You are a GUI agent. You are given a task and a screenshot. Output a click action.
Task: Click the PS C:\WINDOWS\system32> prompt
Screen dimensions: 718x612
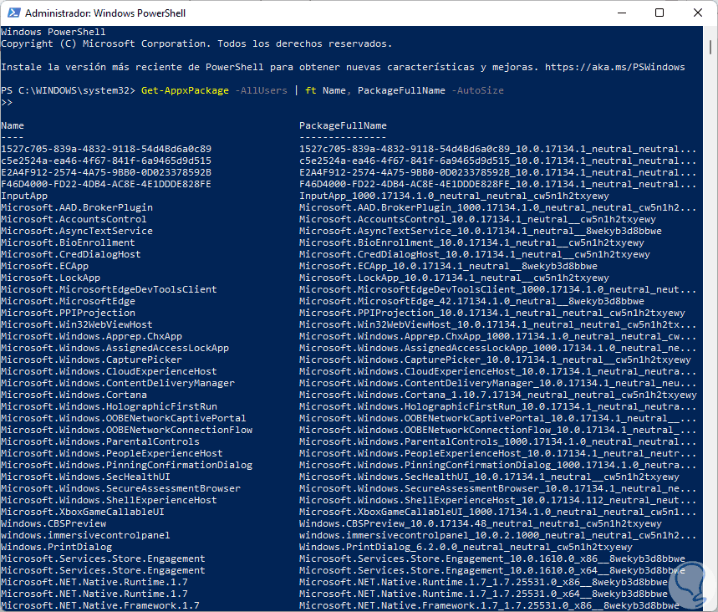69,90
